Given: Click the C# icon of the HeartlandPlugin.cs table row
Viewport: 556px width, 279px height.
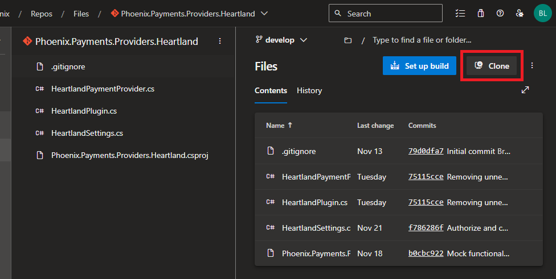Looking at the screenshot, I should click(271, 202).
